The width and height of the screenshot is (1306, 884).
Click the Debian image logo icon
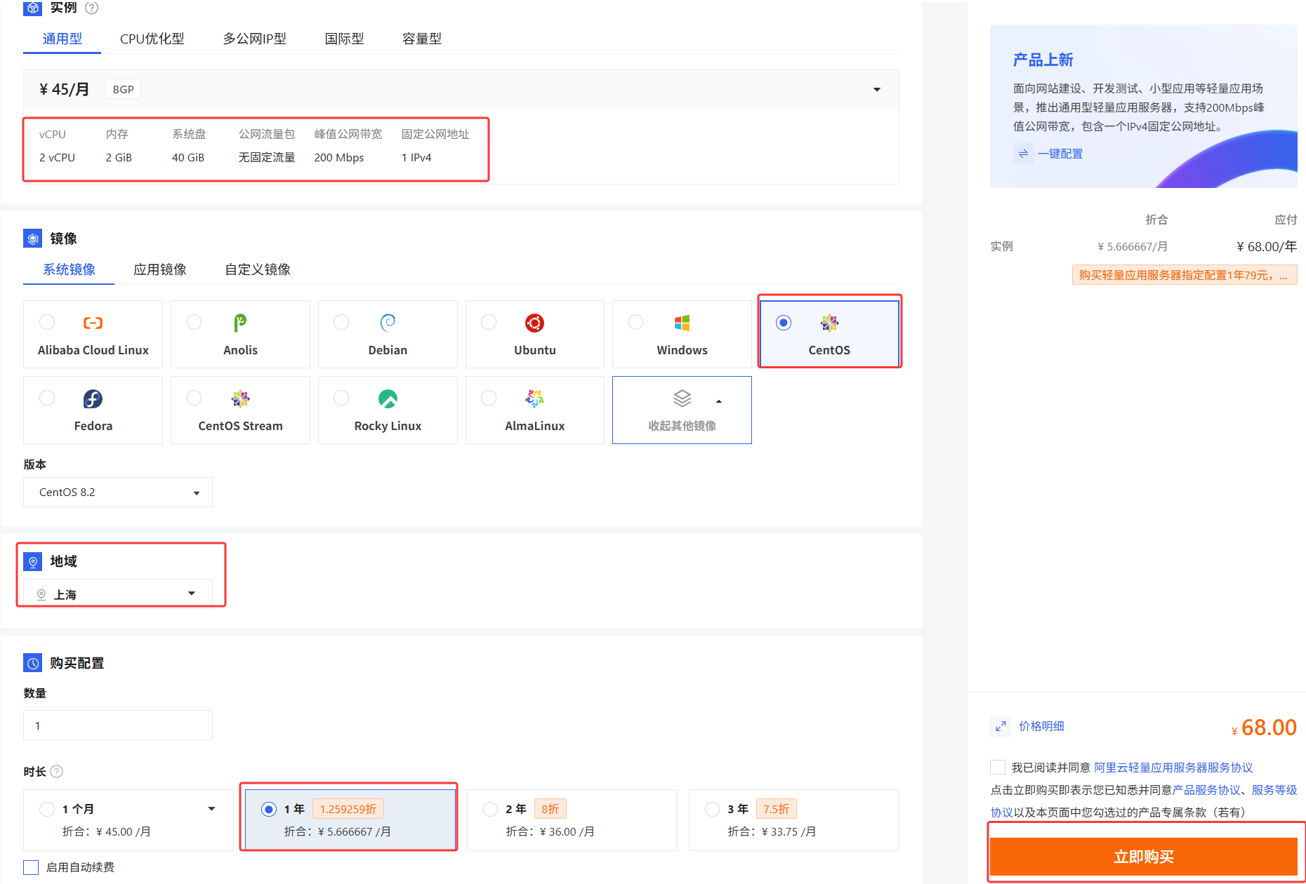pyautogui.click(x=388, y=323)
